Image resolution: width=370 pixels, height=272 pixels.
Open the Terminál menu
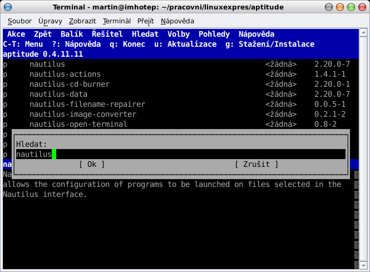coord(116,21)
